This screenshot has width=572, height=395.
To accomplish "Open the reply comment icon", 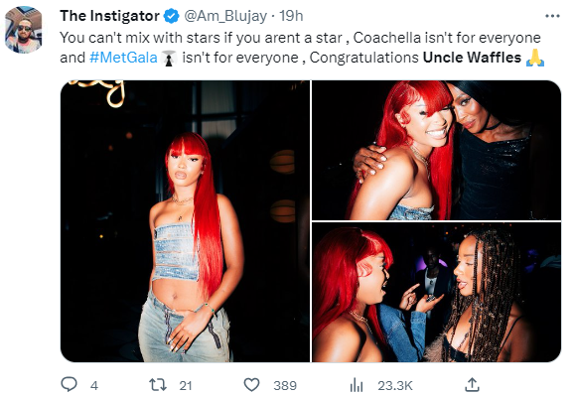I will pyautogui.click(x=69, y=384).
